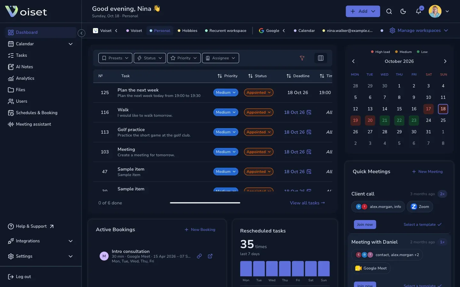460x287 pixels.
Task: Open notifications bell
Action: coord(418,11)
